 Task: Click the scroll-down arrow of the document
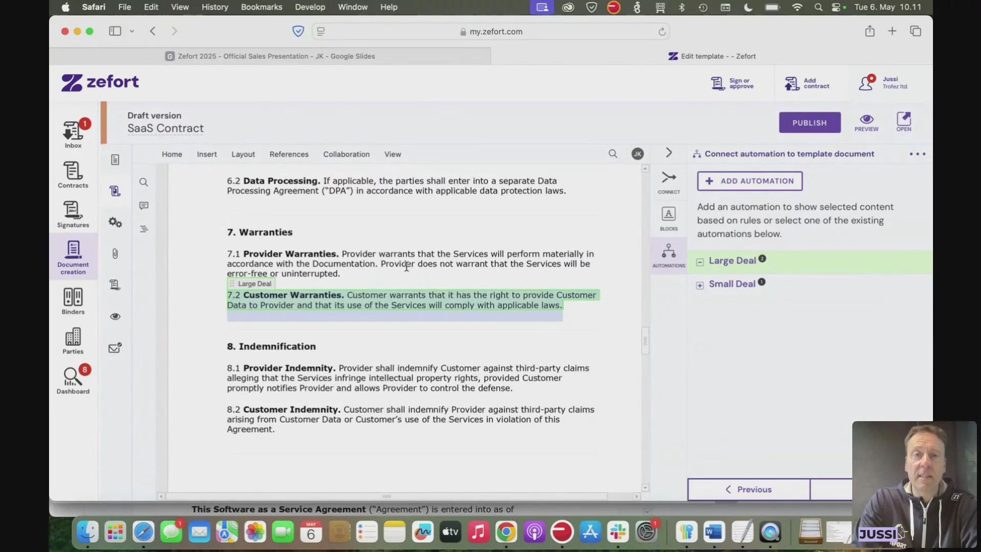645,488
